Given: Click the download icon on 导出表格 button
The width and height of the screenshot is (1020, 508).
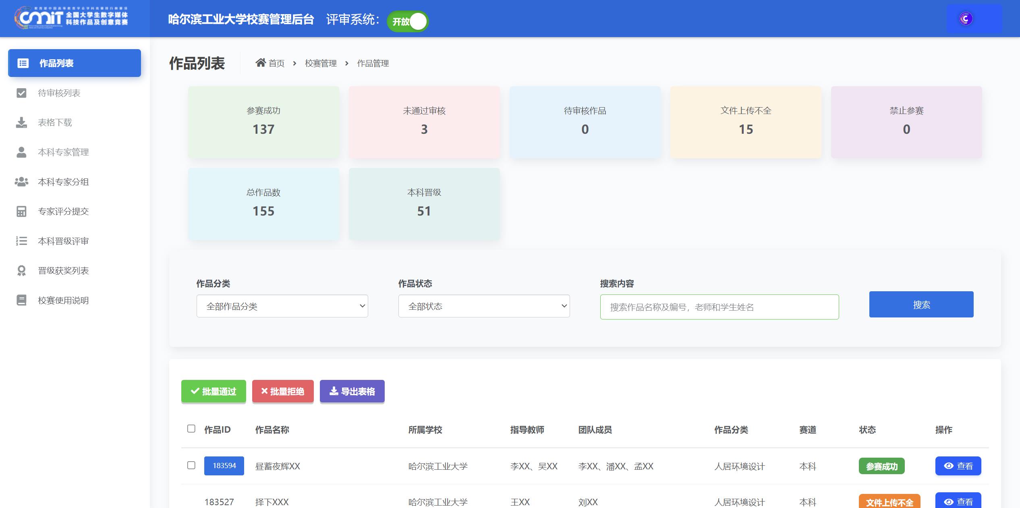Looking at the screenshot, I should [x=334, y=391].
